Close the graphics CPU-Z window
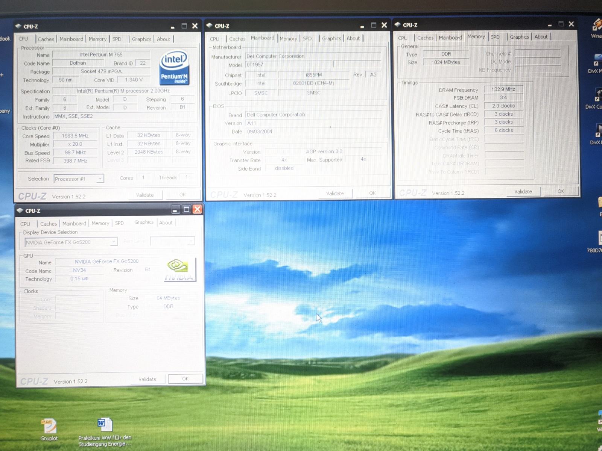 coord(197,209)
